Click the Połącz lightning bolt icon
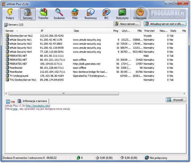Viewport: 191px width, 163px height. 10,12
